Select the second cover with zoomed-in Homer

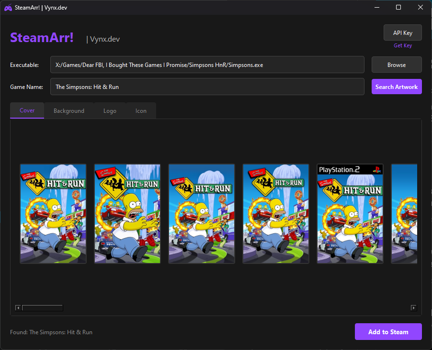coord(127,214)
